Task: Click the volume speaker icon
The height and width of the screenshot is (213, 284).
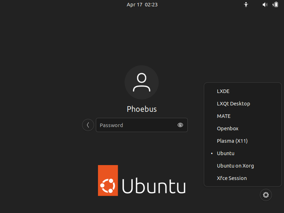Action: pos(265,5)
